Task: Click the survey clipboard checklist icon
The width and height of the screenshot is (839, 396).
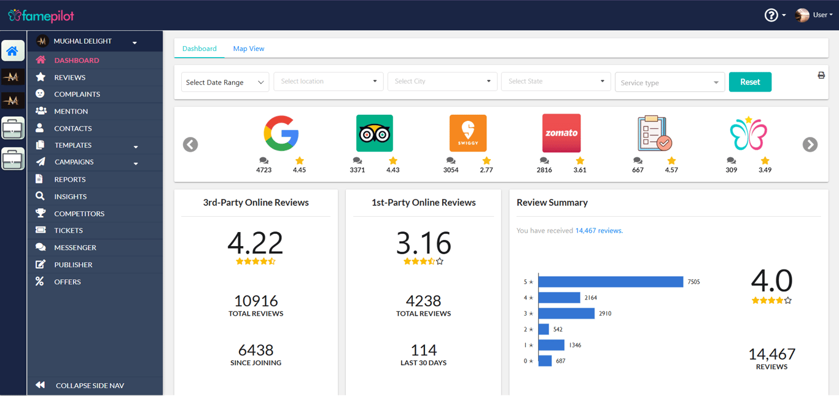Action: click(655, 133)
